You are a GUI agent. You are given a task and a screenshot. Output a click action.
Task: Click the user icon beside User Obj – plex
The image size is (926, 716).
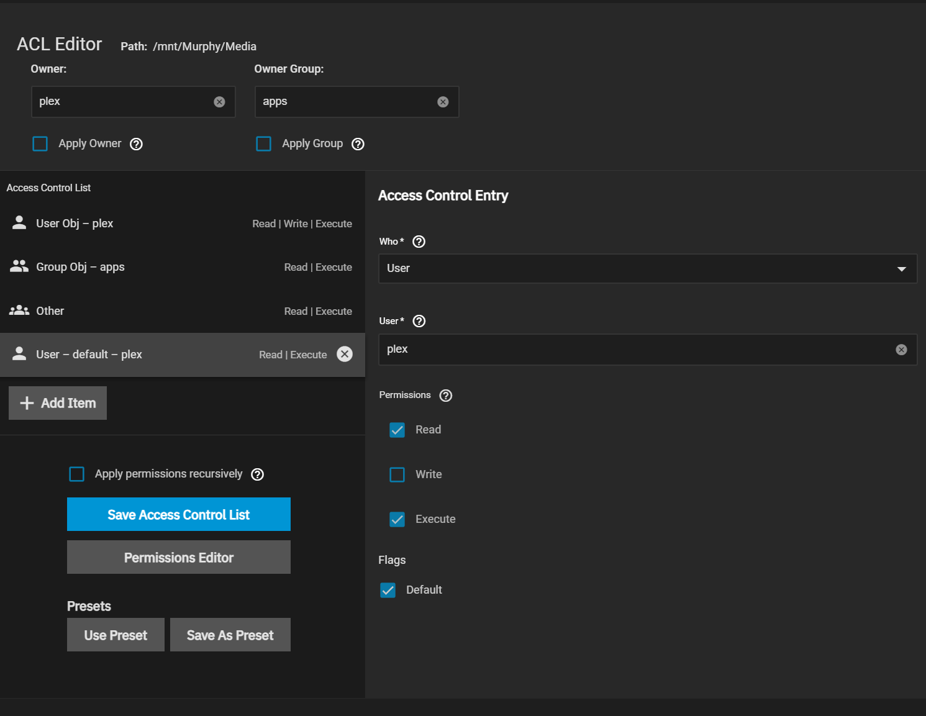coord(19,223)
